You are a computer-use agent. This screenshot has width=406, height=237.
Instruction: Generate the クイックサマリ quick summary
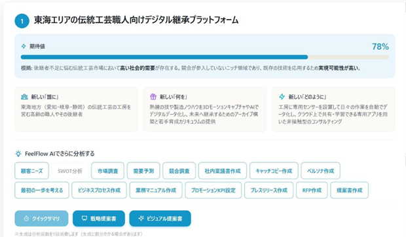(41, 219)
